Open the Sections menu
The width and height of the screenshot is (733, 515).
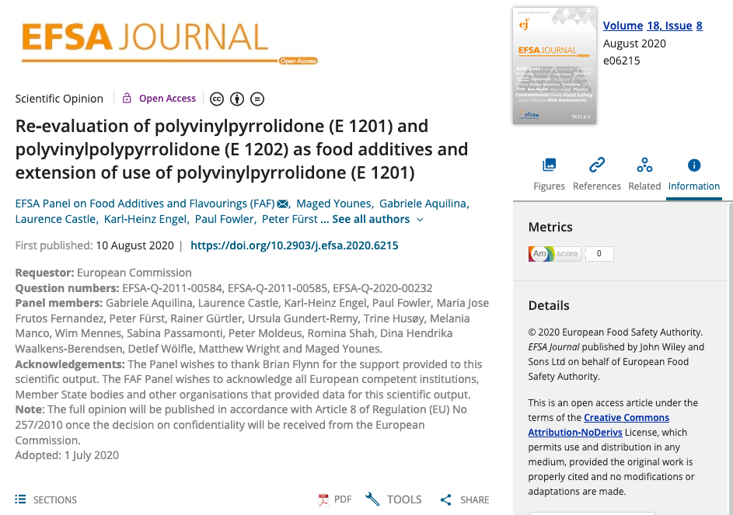click(46, 499)
